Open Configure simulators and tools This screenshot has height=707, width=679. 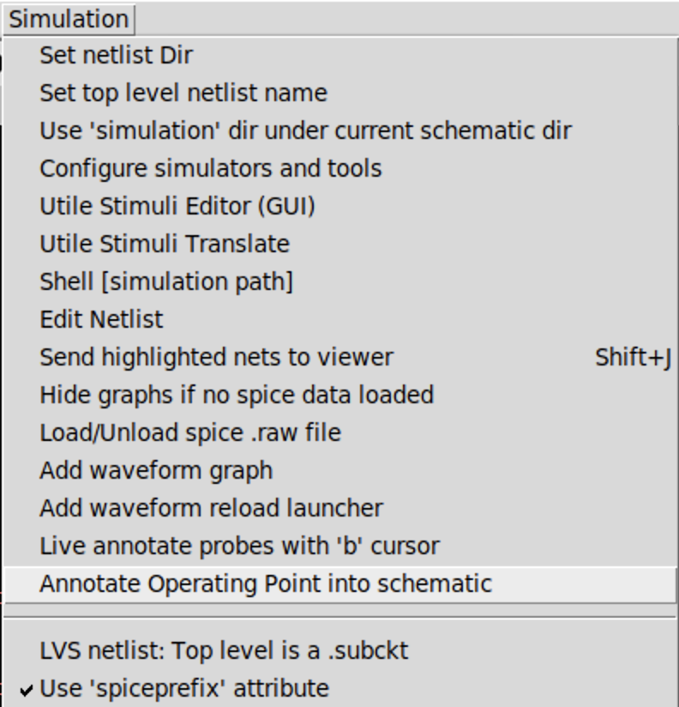pyautogui.click(x=340, y=169)
